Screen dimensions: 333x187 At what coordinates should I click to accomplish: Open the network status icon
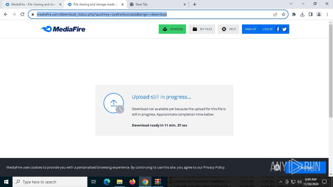click(x=293, y=182)
